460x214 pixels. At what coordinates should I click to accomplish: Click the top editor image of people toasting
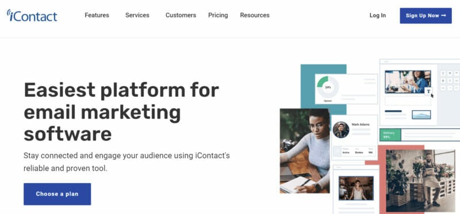tap(408, 81)
